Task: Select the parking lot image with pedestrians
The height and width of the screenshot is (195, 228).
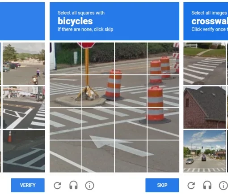Action: coord(24,64)
